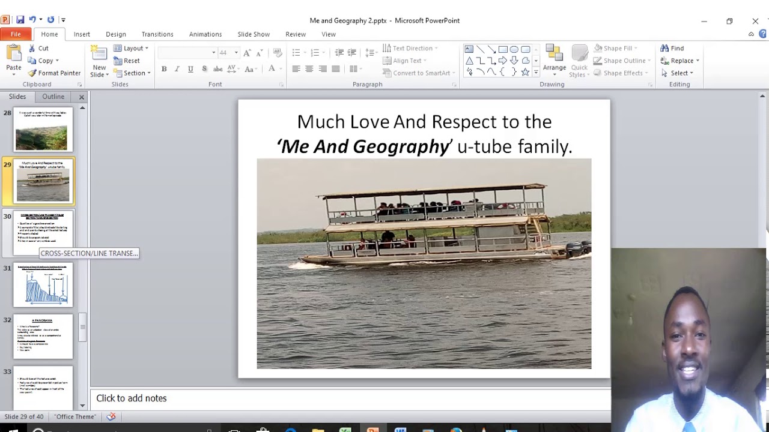The image size is (769, 432).
Task: Select the rectangle shape
Action: (x=503, y=49)
